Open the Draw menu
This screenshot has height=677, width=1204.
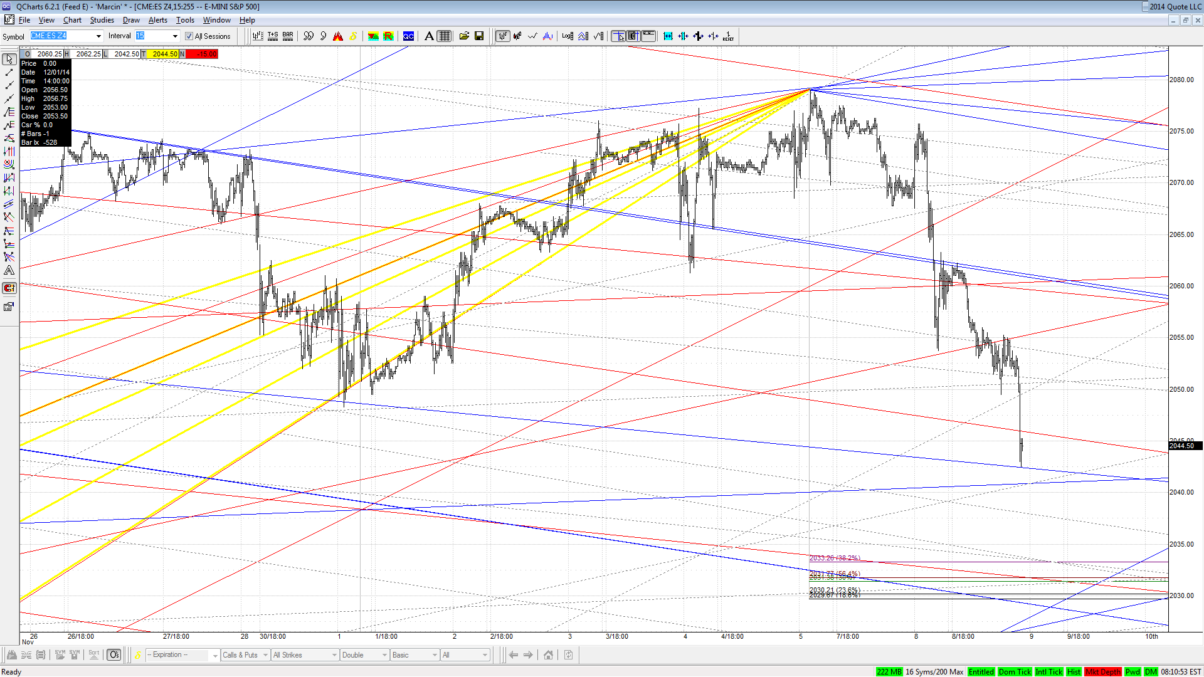coord(131,20)
